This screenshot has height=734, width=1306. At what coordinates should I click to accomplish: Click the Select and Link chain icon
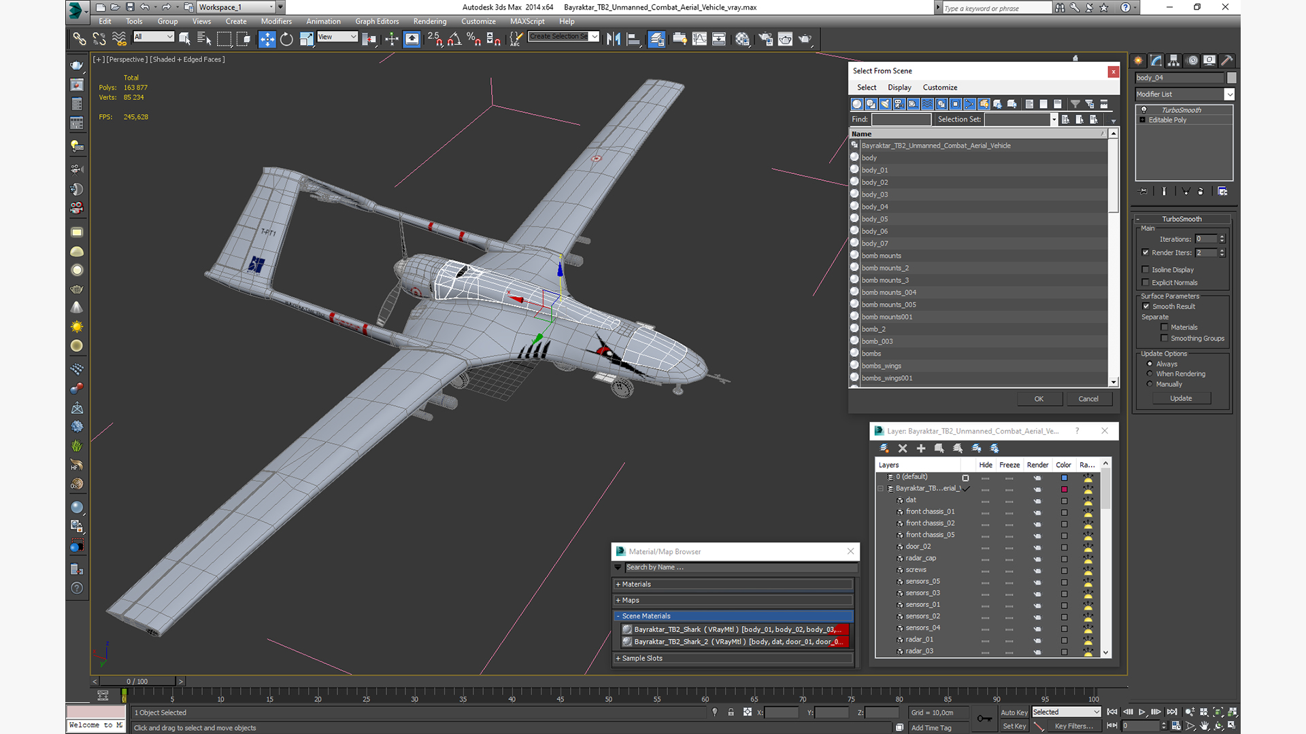point(79,39)
